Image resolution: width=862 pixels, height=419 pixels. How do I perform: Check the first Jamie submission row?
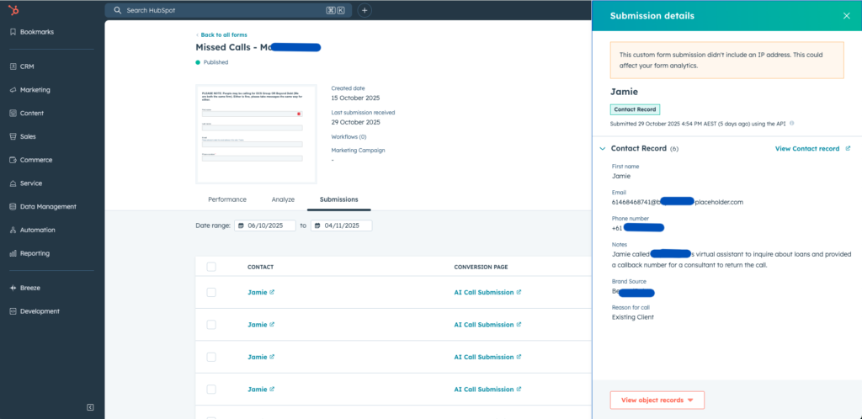point(211,293)
